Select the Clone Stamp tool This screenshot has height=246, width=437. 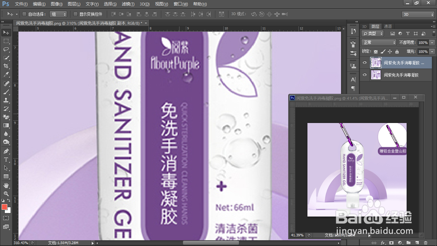[x=6, y=100]
